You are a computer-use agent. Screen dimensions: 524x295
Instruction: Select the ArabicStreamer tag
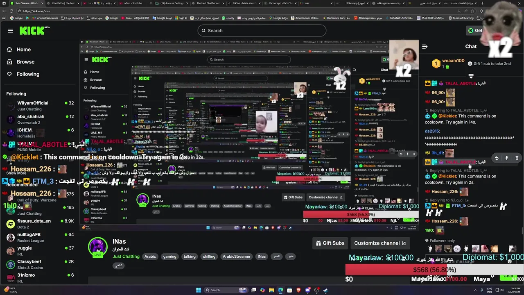pyautogui.click(x=236, y=256)
